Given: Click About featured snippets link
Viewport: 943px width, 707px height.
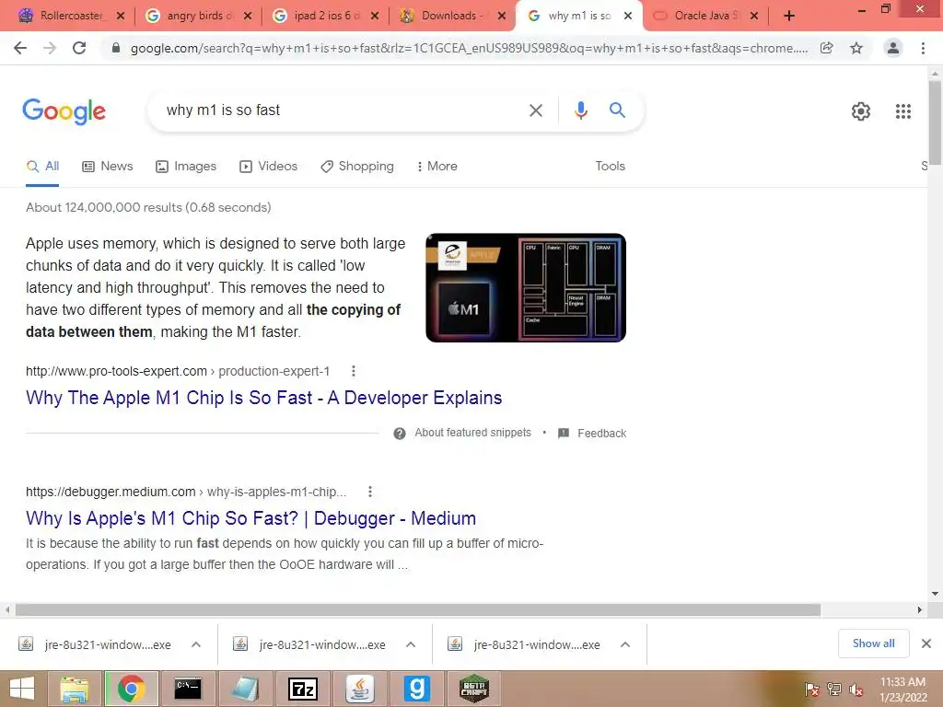Looking at the screenshot, I should pos(472,433).
